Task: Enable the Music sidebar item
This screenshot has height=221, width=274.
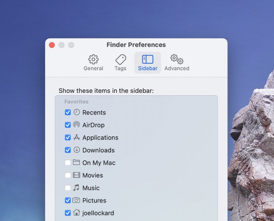Action: coord(67,188)
